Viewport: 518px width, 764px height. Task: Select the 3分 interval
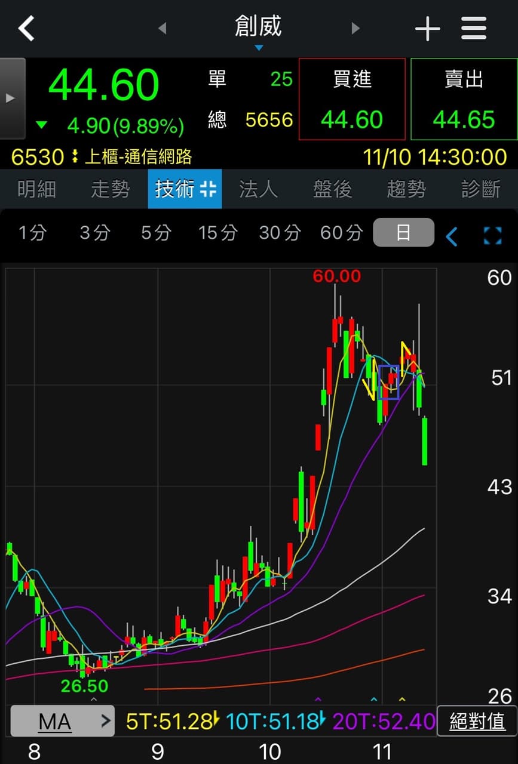pos(94,233)
